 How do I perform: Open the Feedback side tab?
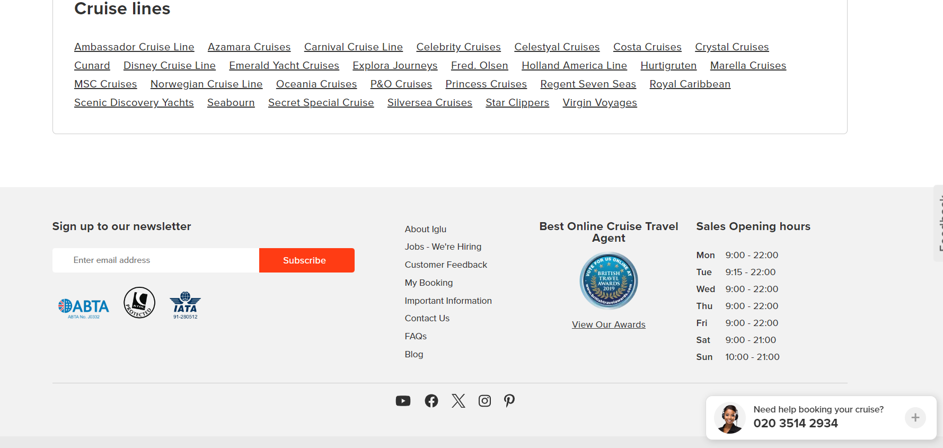click(938, 223)
